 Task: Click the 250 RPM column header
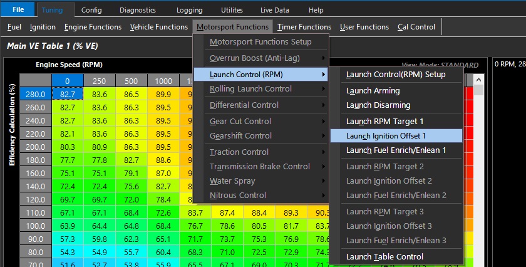click(x=99, y=81)
